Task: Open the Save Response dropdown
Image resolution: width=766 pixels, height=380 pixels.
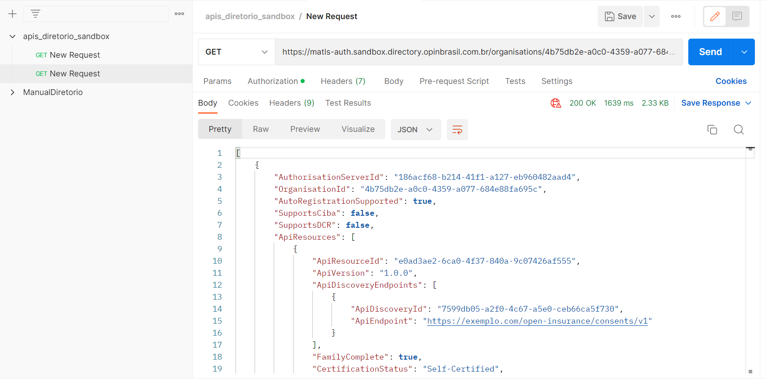Action: [716, 103]
